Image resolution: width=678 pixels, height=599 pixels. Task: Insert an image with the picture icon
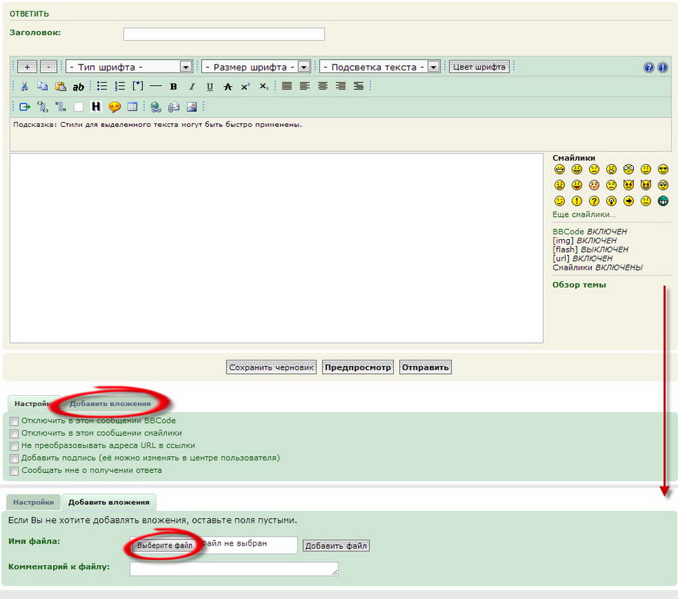click(x=192, y=107)
